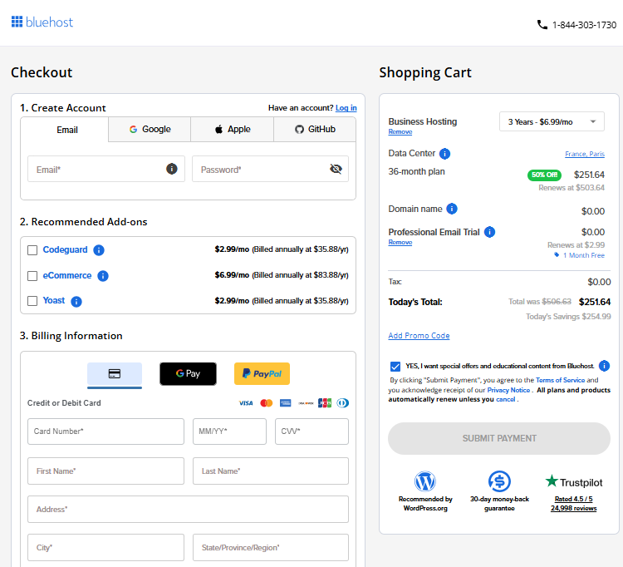This screenshot has height=567, width=623.
Task: Click the WordPress logo icon
Action: coord(425,481)
